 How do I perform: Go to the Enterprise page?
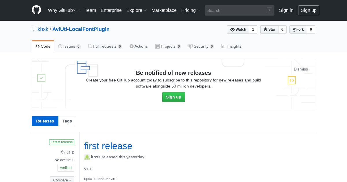click(x=111, y=10)
